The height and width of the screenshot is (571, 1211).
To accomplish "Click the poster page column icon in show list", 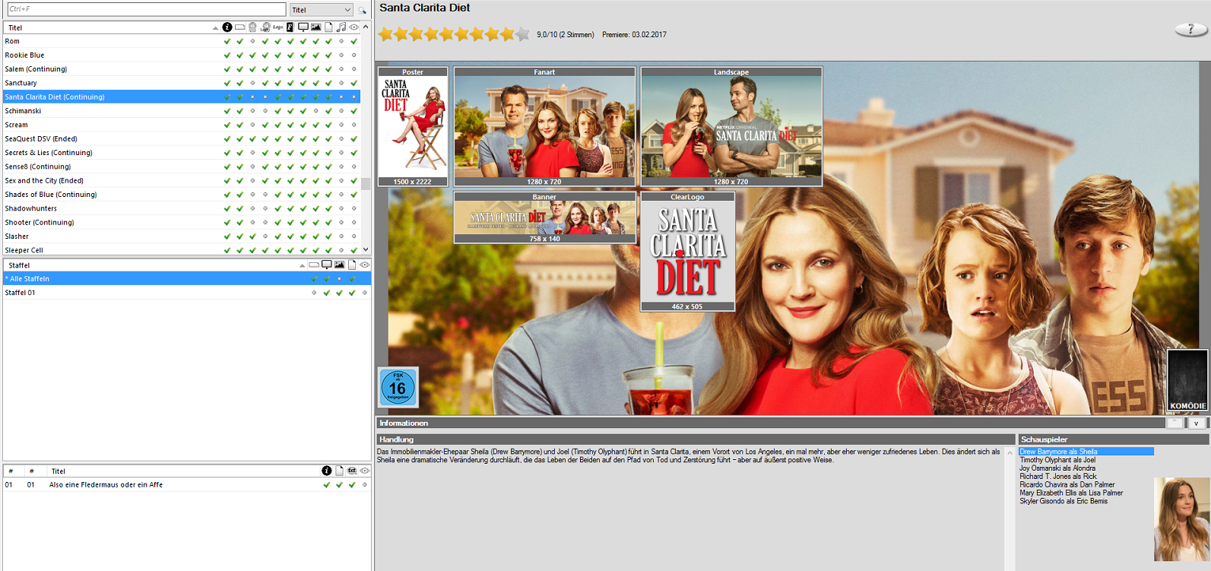I will coord(328,27).
